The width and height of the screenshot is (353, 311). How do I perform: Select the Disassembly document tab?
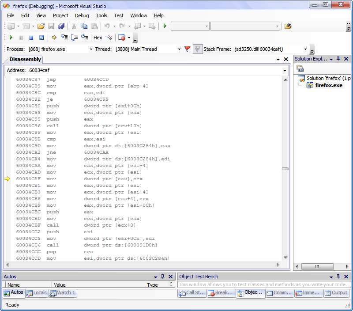tap(25, 59)
